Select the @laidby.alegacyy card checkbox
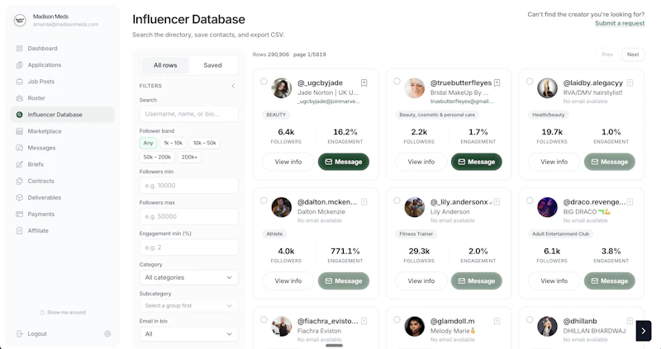The width and height of the screenshot is (661, 349). pyautogui.click(x=530, y=81)
